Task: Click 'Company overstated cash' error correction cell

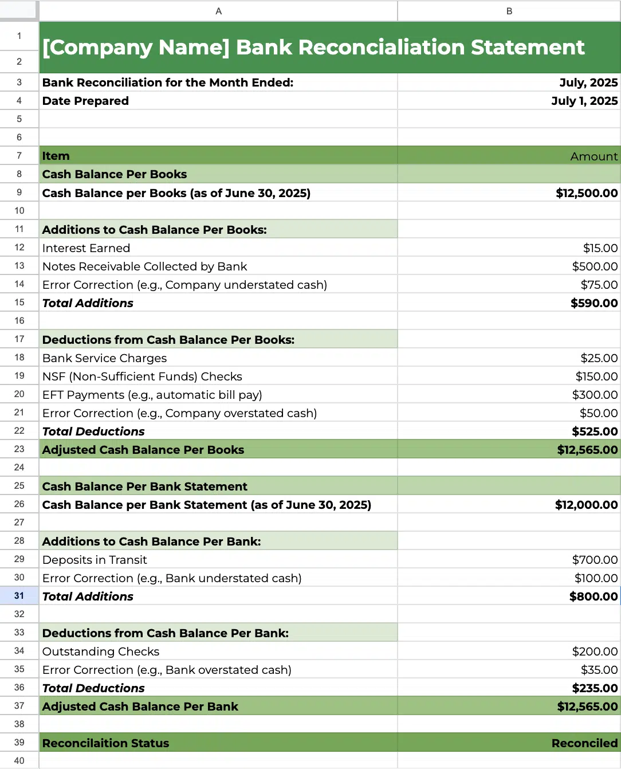Action: tap(218, 413)
